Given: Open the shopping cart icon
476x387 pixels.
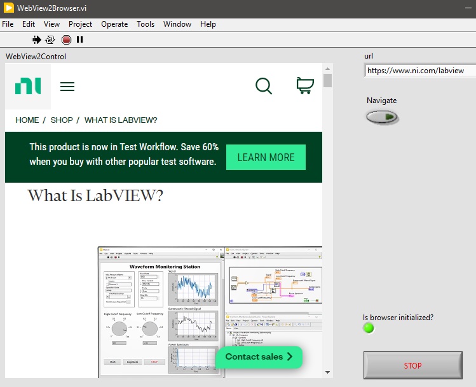Looking at the screenshot, I should pos(305,86).
